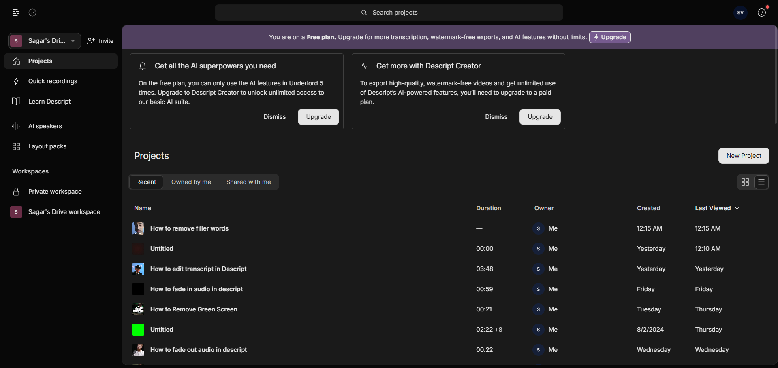
Task: Open Private workspace in sidebar
Action: coord(55,192)
